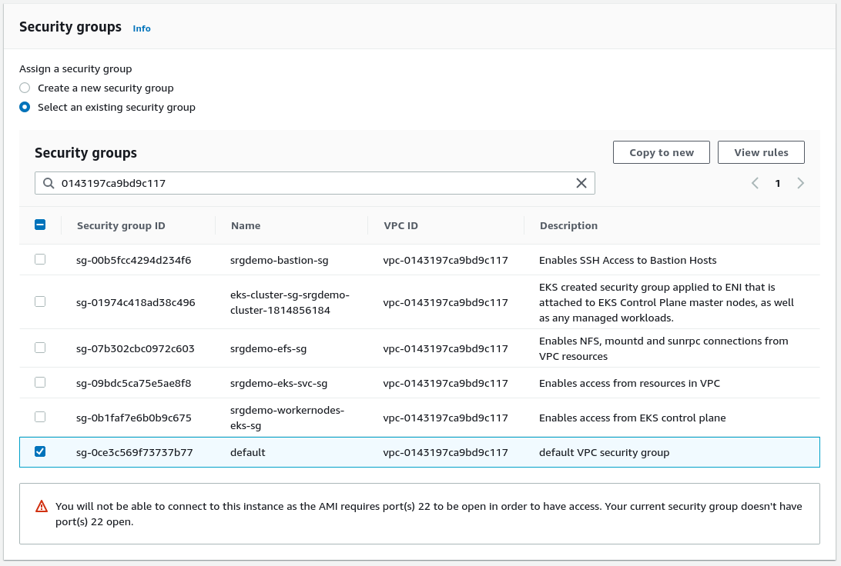
Task: Toggle the select-all header checkbox
Action: coord(40,225)
